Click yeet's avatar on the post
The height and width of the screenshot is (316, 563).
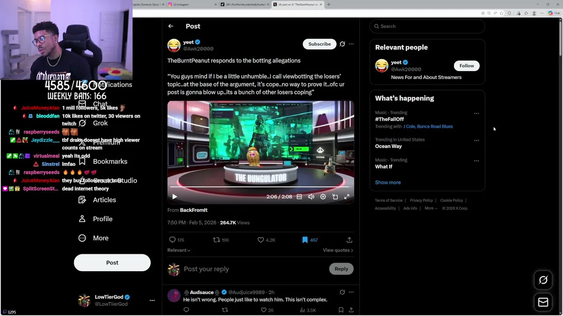click(x=174, y=45)
